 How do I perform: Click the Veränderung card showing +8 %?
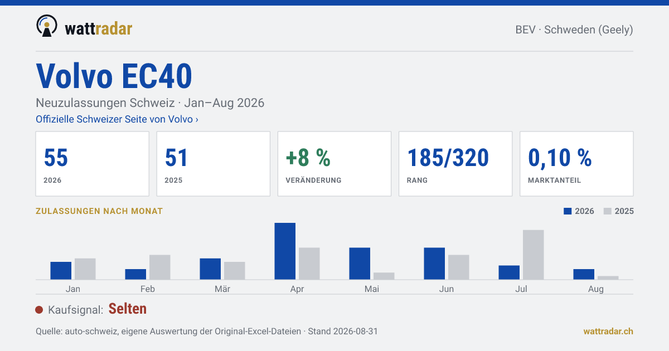point(334,164)
